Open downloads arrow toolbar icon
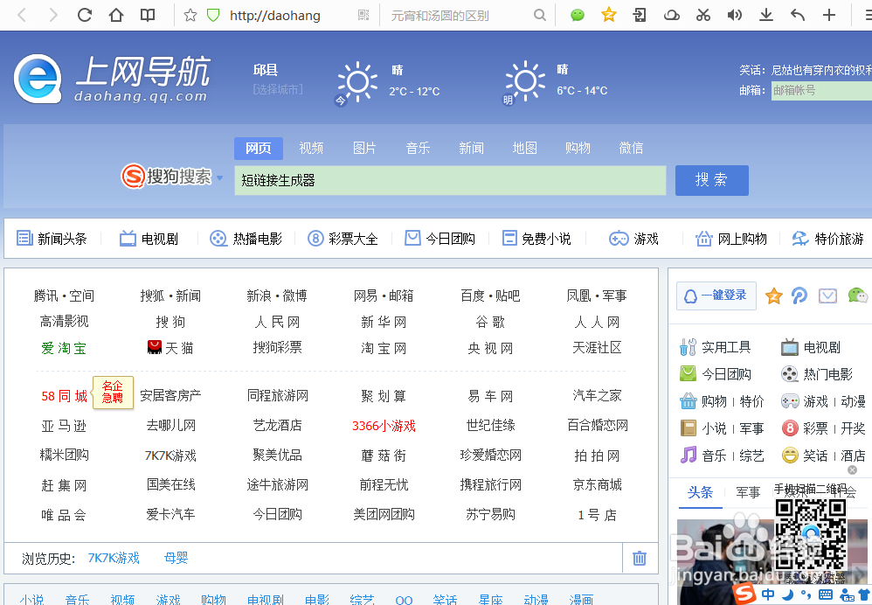872x605 pixels. point(765,15)
